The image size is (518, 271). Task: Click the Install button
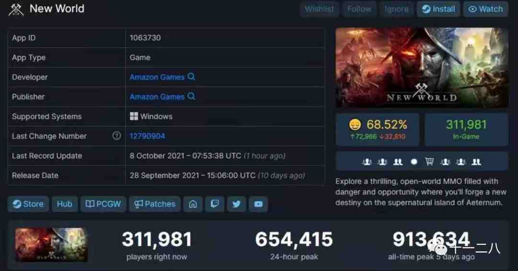coord(438,9)
